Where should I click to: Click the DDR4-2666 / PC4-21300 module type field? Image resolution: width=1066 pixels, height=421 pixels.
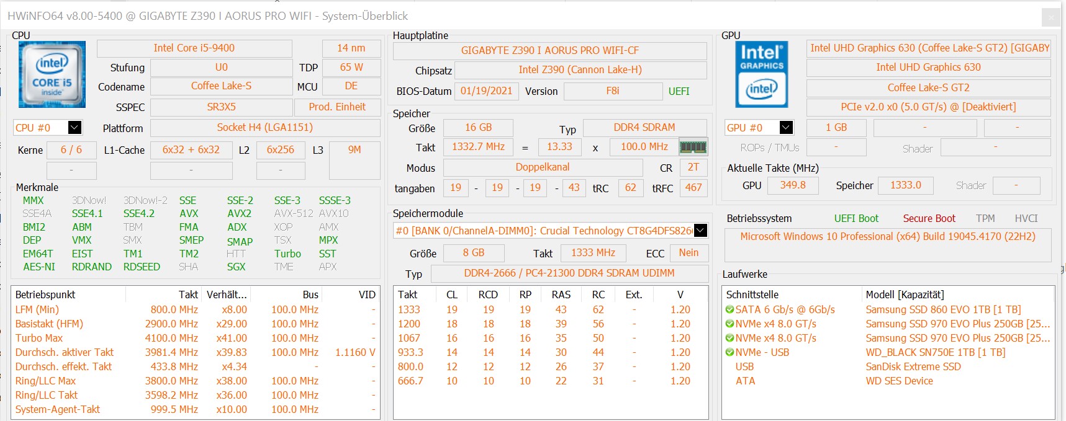(x=569, y=273)
